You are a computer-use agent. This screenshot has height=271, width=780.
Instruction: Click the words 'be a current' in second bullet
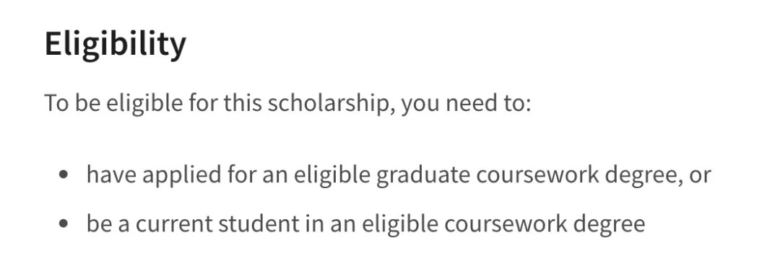pos(149,224)
